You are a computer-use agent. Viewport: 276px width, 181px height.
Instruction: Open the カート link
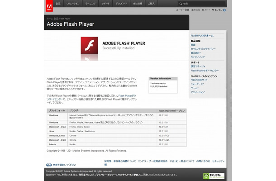tap(206, 10)
